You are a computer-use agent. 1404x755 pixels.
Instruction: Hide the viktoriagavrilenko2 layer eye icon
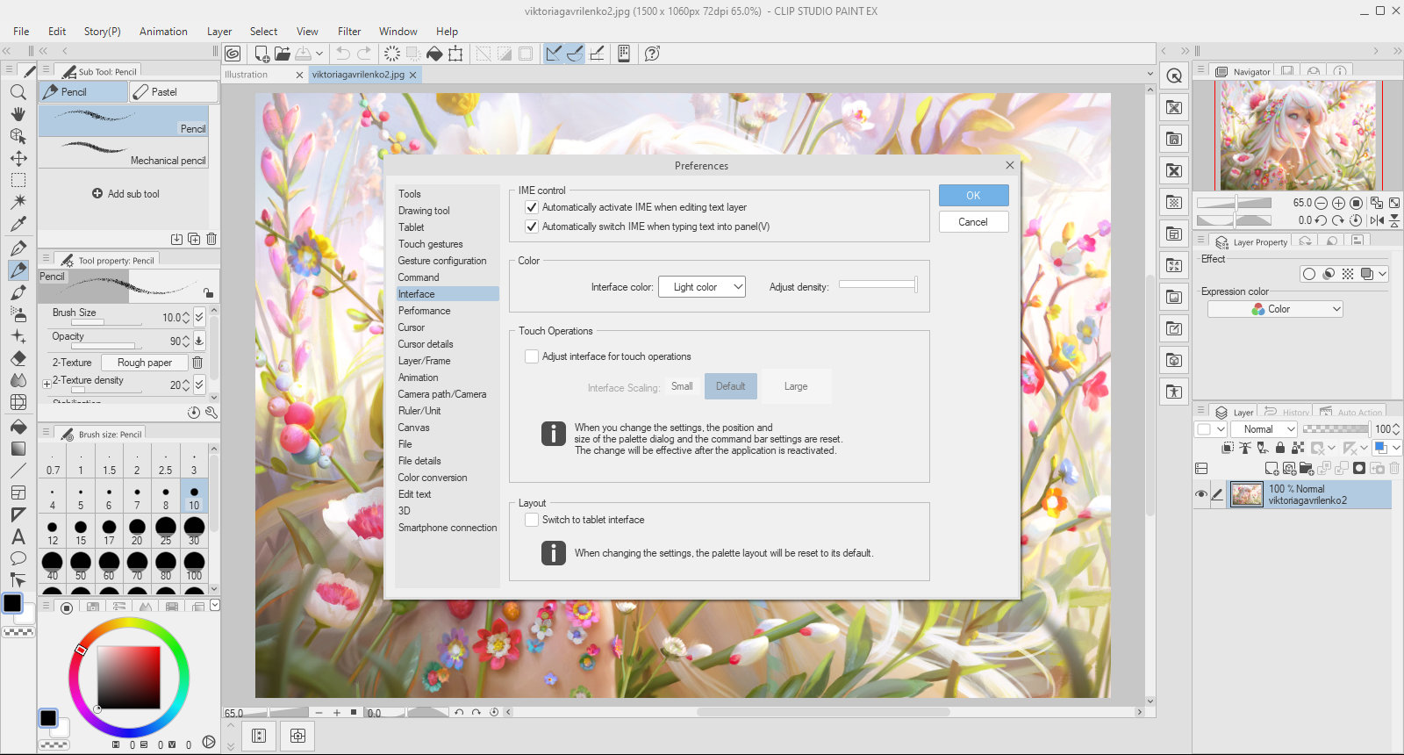click(1201, 494)
